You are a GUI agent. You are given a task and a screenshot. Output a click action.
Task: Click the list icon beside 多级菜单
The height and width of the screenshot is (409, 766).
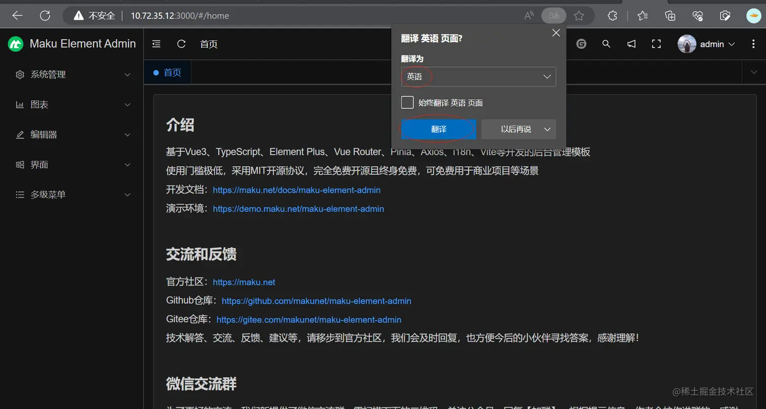pos(20,195)
